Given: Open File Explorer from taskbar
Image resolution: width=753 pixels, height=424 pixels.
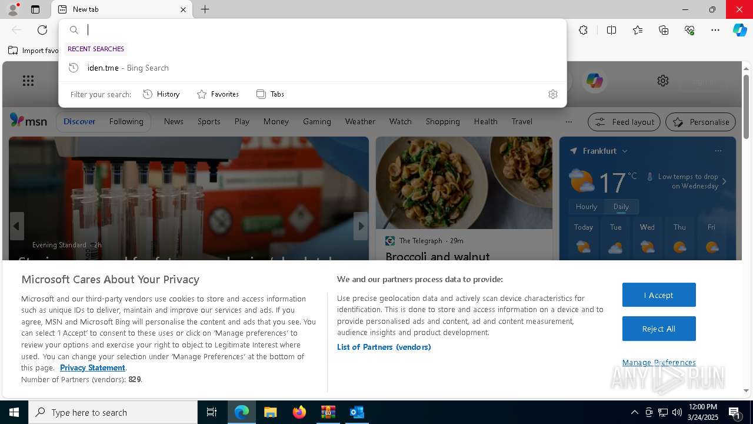Looking at the screenshot, I should (270, 412).
